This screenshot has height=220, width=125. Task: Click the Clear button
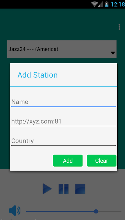pyautogui.click(x=102, y=161)
